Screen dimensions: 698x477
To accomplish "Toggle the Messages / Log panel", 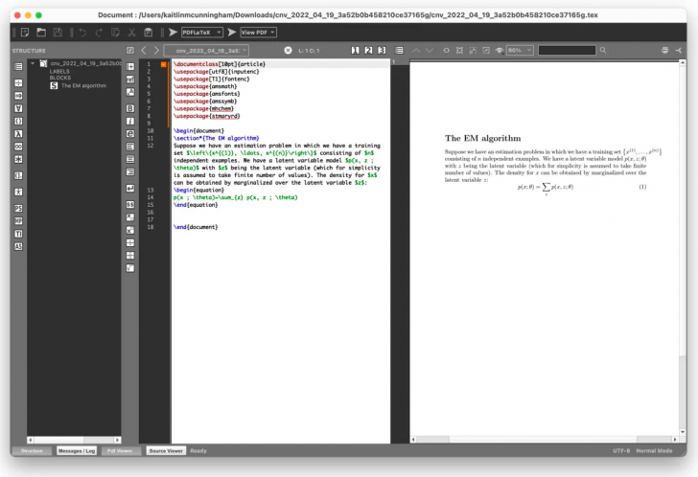I will click(x=77, y=450).
